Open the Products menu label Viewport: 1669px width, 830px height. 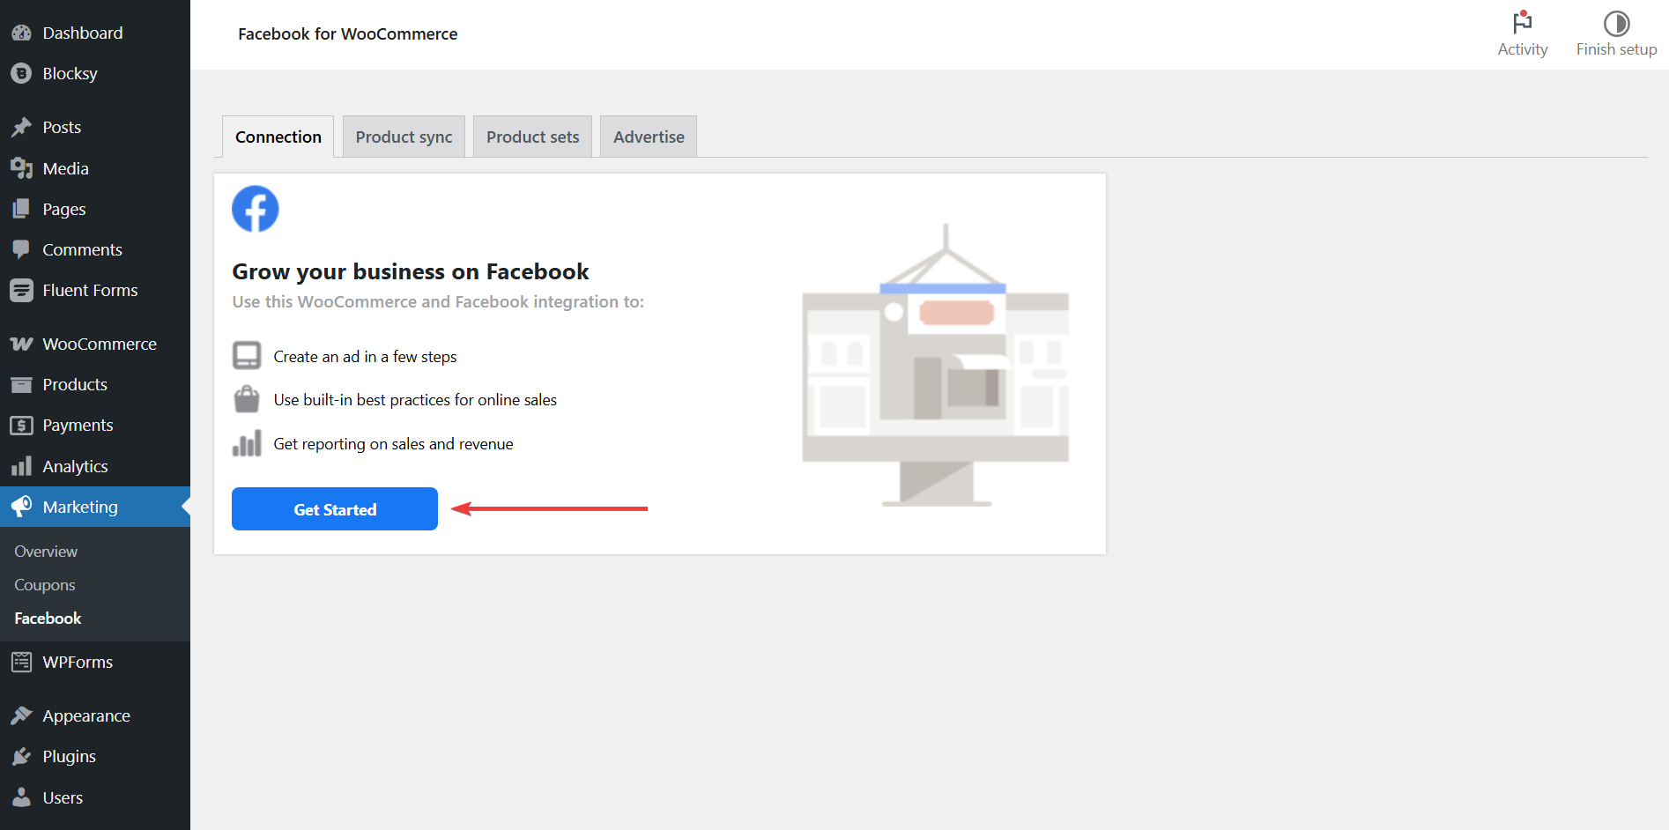pos(75,384)
